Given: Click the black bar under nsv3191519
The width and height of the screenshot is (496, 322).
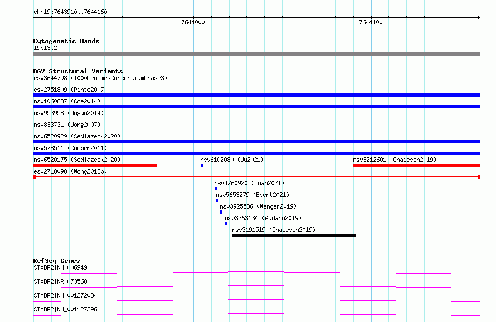Looking at the screenshot, I should click(294, 235).
